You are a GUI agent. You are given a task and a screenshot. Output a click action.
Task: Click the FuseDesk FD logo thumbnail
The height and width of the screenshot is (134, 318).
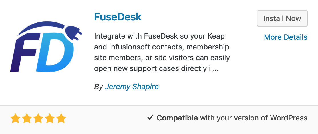click(46, 47)
